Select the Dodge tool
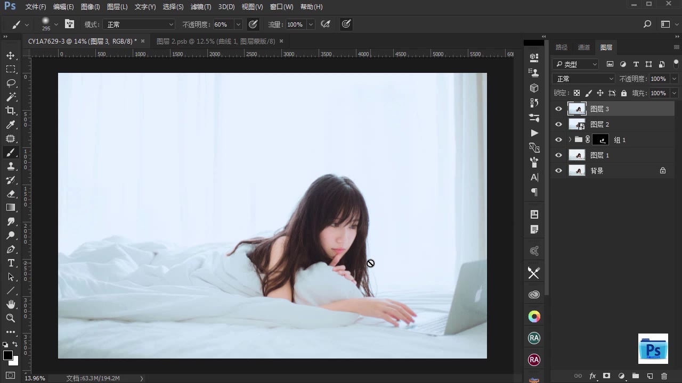The width and height of the screenshot is (682, 383). pos(11,235)
